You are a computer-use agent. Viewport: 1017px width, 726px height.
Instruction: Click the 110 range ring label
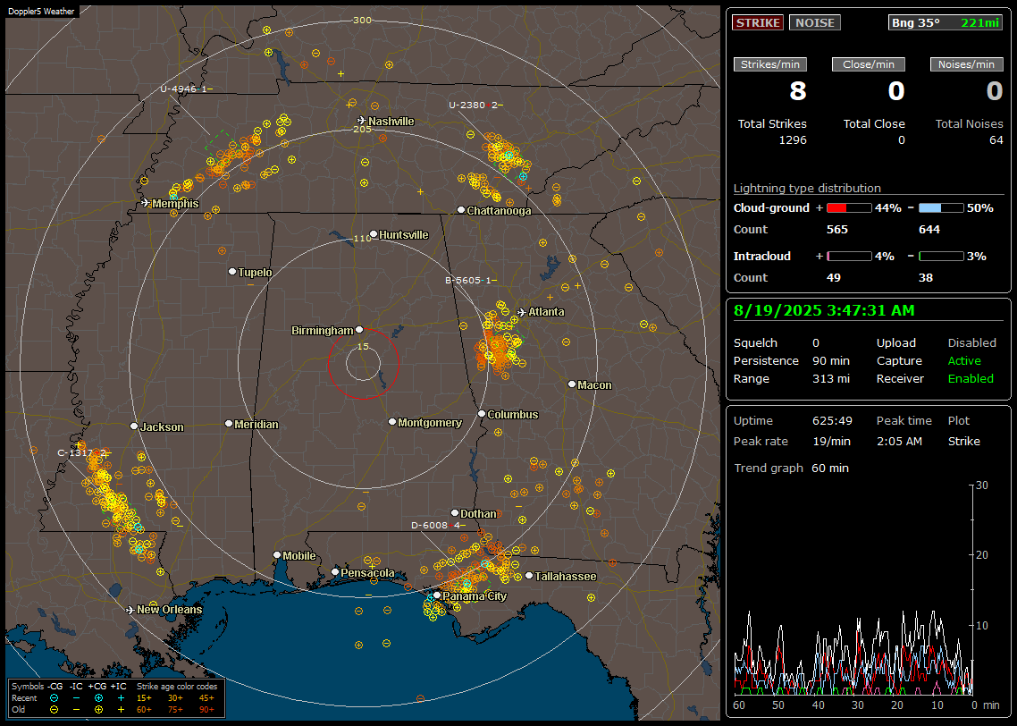362,238
